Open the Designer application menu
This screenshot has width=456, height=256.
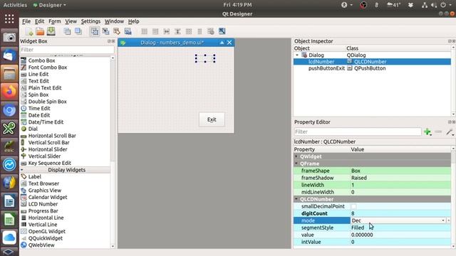pos(49,5)
